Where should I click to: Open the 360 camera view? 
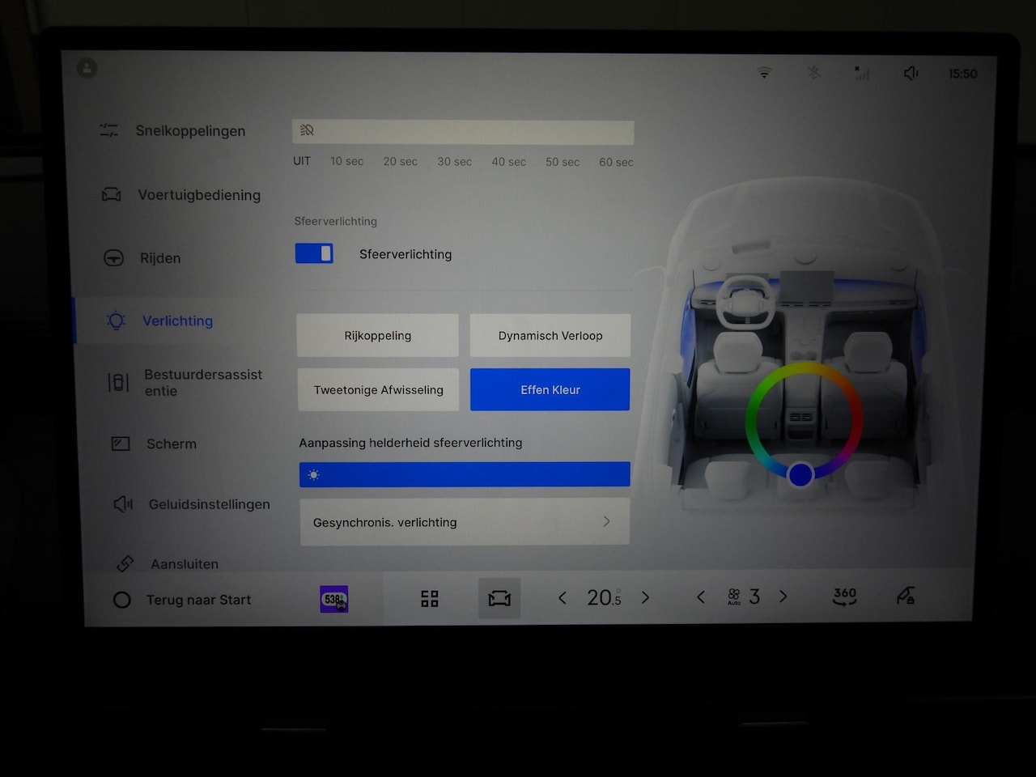tap(844, 597)
